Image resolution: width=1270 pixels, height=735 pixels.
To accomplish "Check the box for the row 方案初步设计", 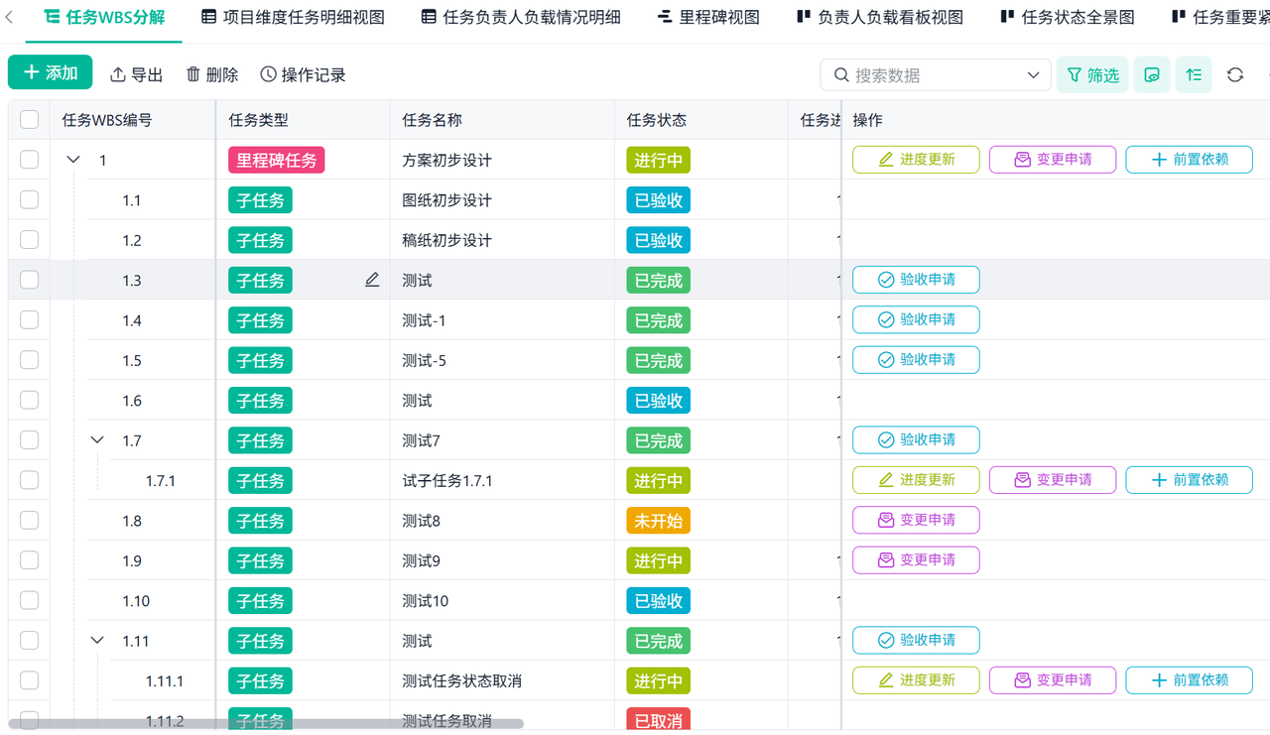I will tap(29, 160).
